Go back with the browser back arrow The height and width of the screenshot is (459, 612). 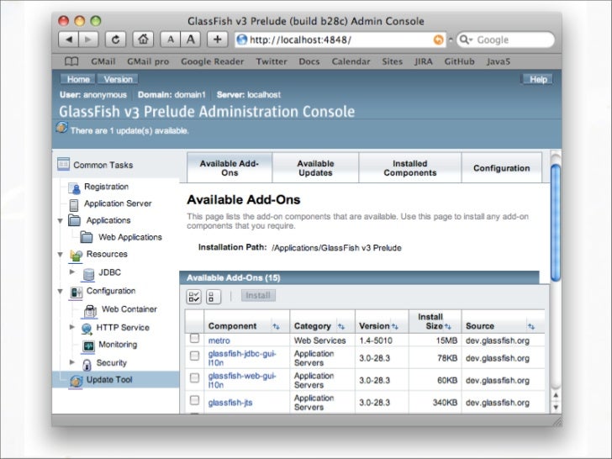pos(69,40)
